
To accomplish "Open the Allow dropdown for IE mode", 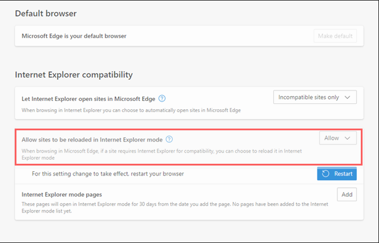I will [x=338, y=138].
